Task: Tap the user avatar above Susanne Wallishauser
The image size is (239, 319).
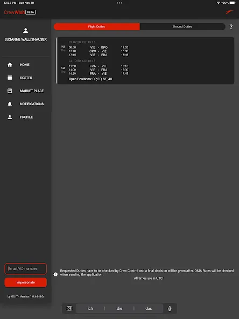Action: (x=26, y=31)
